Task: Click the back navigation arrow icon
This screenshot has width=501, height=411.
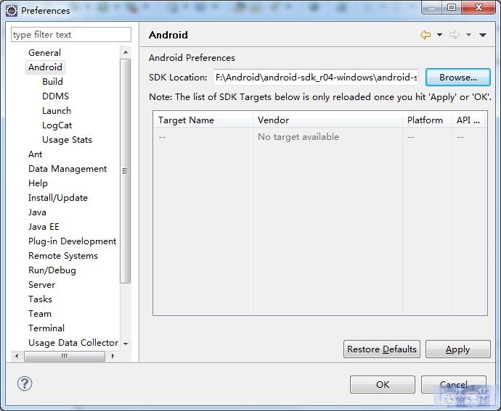Action: click(425, 35)
